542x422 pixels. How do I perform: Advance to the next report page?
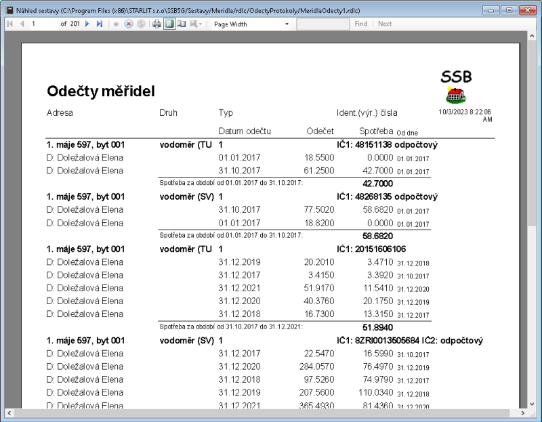tap(87, 24)
